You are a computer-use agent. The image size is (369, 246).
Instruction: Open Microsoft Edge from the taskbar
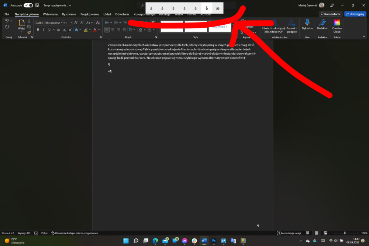[155, 240]
